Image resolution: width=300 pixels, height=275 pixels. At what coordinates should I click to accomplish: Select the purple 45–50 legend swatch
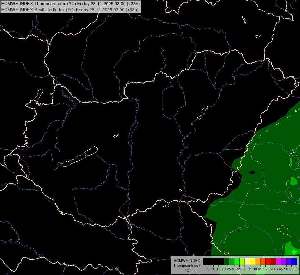284,262
